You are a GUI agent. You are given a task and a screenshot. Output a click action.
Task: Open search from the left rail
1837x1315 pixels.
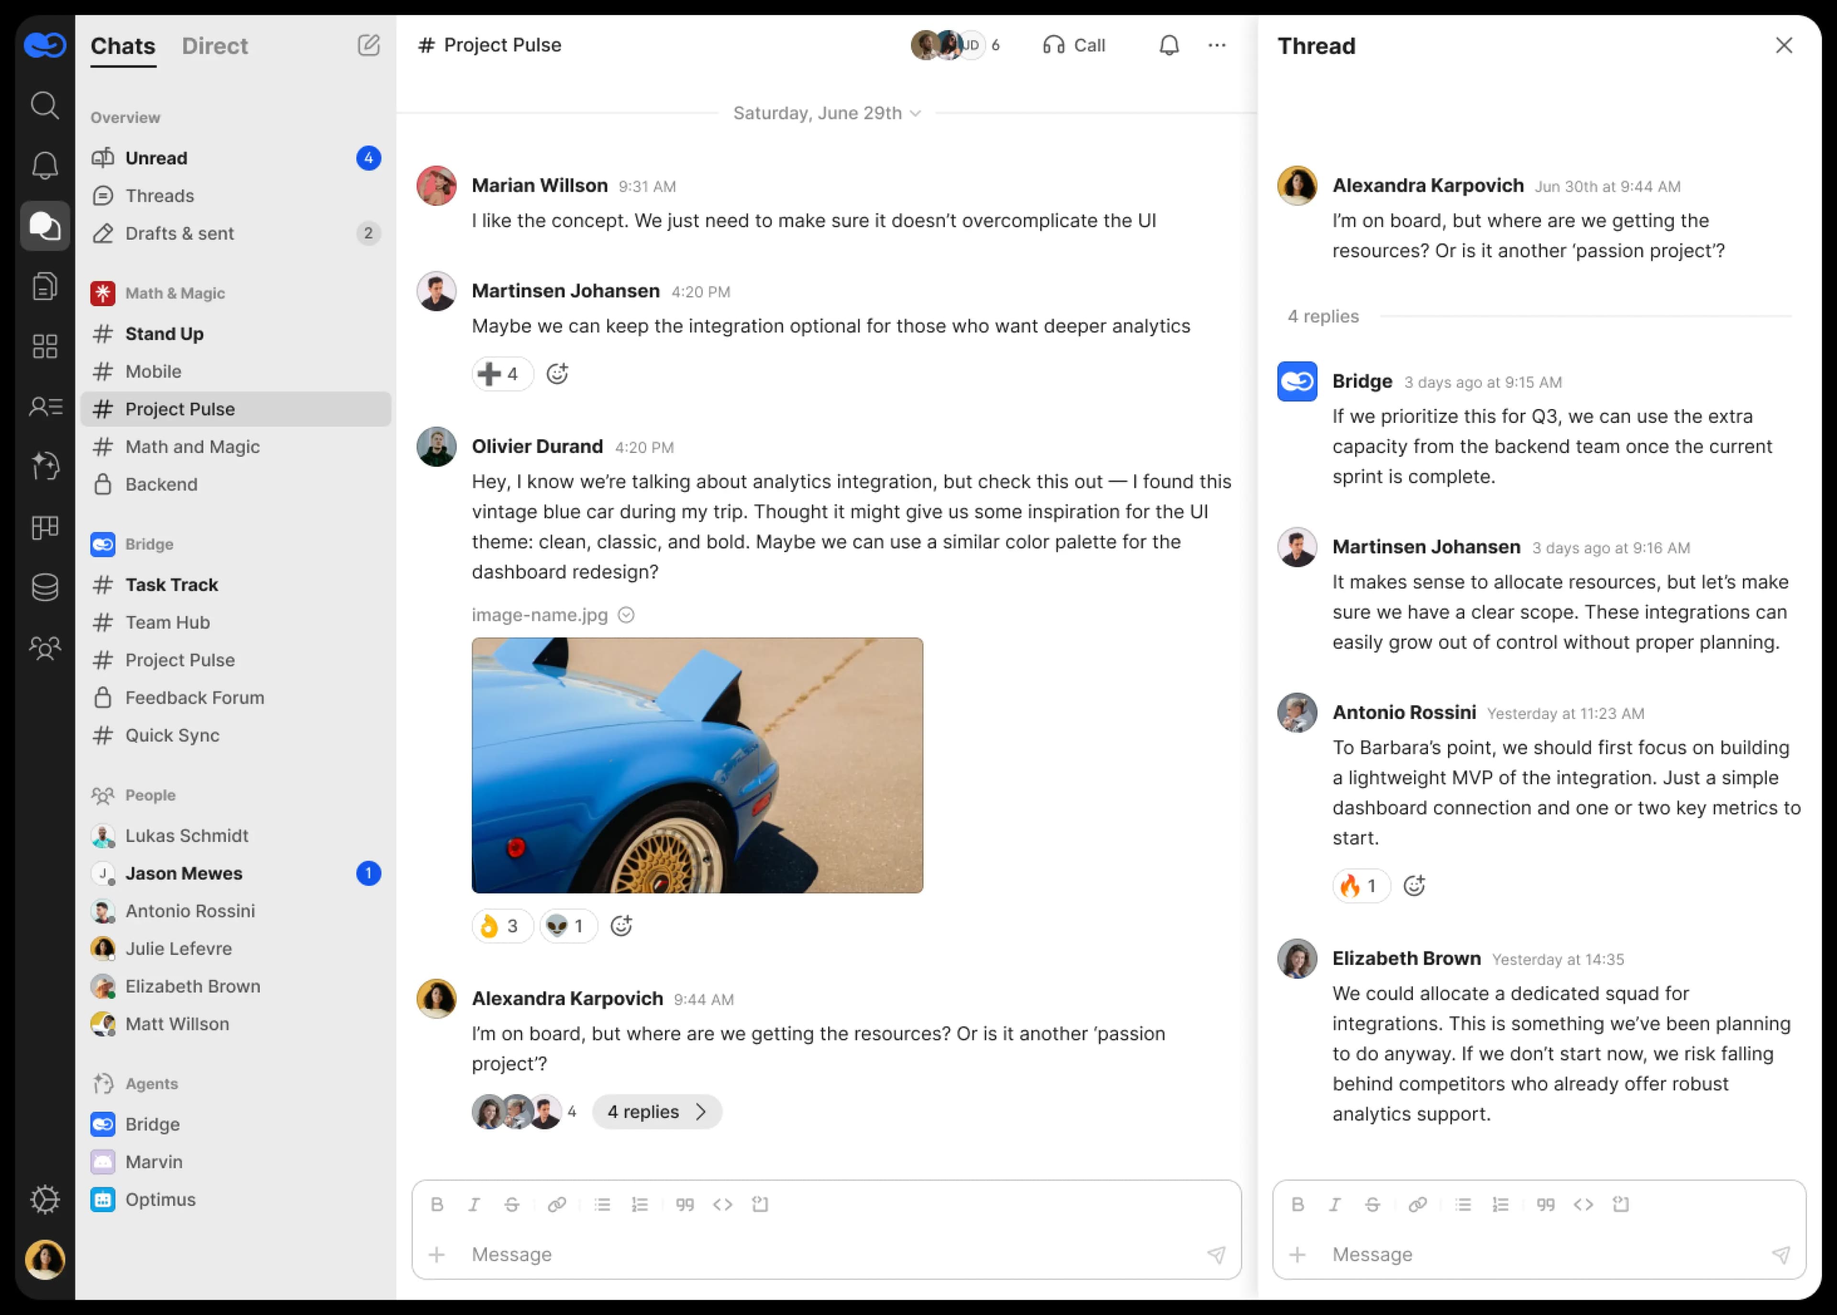tap(44, 105)
